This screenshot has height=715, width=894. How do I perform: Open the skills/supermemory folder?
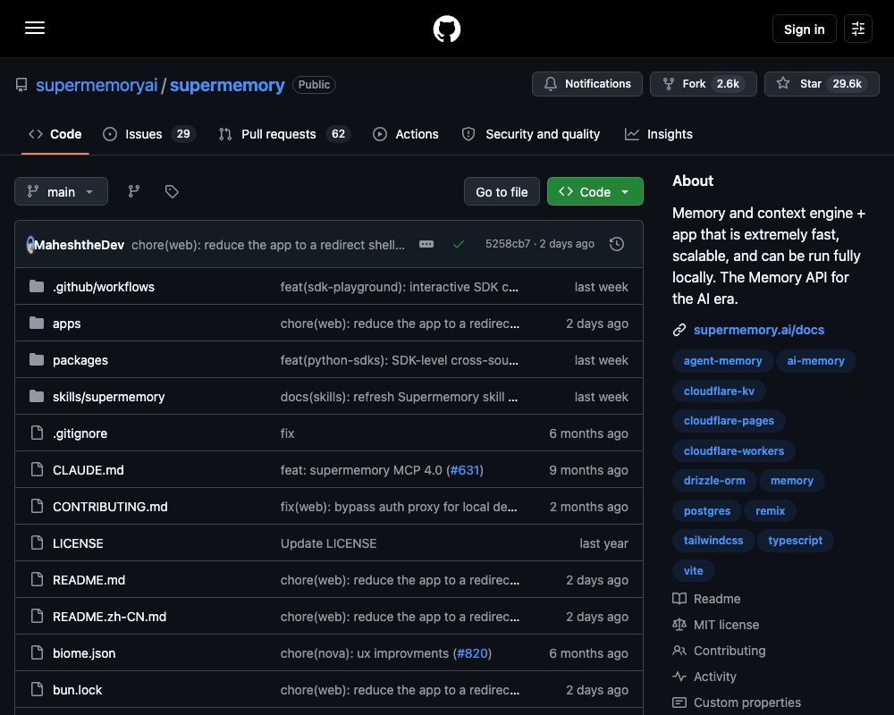pos(108,397)
